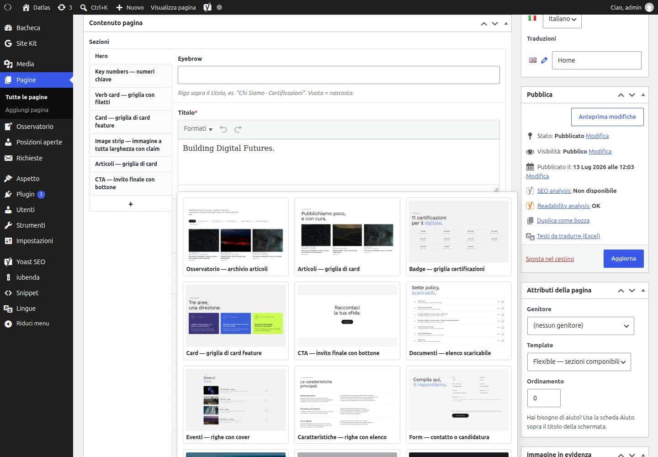
Task: Click the pencil edit translation icon
Action: (x=544, y=60)
